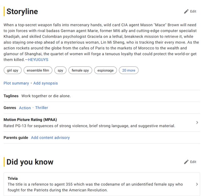Screen dimensions: 213x196
Task: Click the espionage keyword chip
Action: coord(106,70)
